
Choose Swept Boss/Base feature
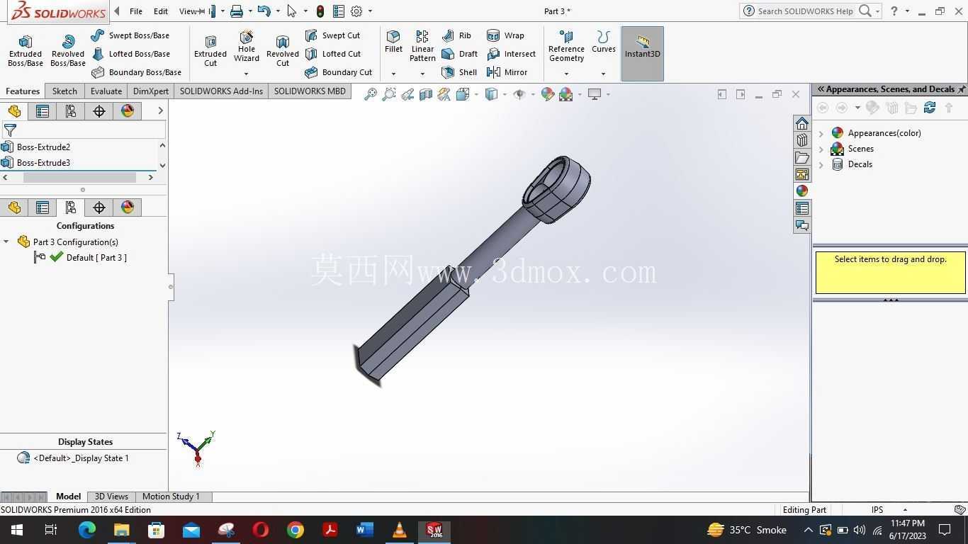pyautogui.click(x=130, y=35)
